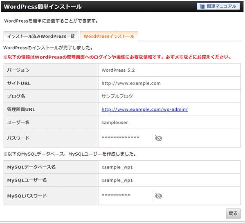Click the site URL http://www.example.com text
The width and height of the screenshot is (245, 223).
click(131, 83)
